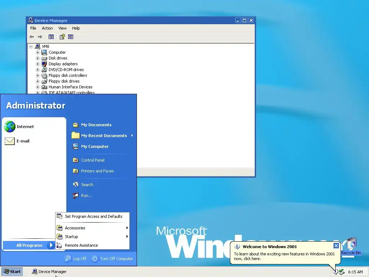Screen dimensions: 369x277
Task: Click the Forward arrow in Device Manager toolbar
Action: click(x=40, y=37)
